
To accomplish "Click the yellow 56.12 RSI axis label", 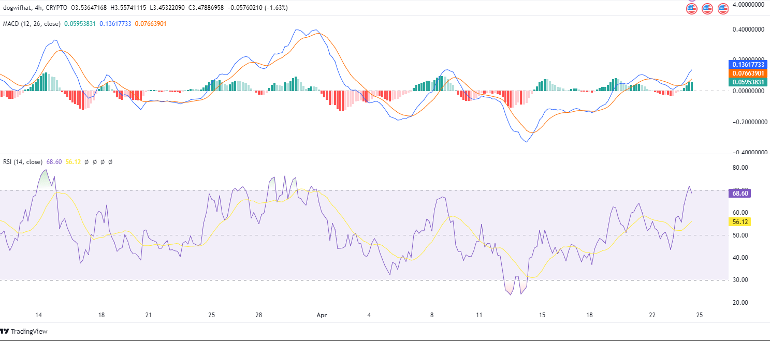I will pos(739,221).
